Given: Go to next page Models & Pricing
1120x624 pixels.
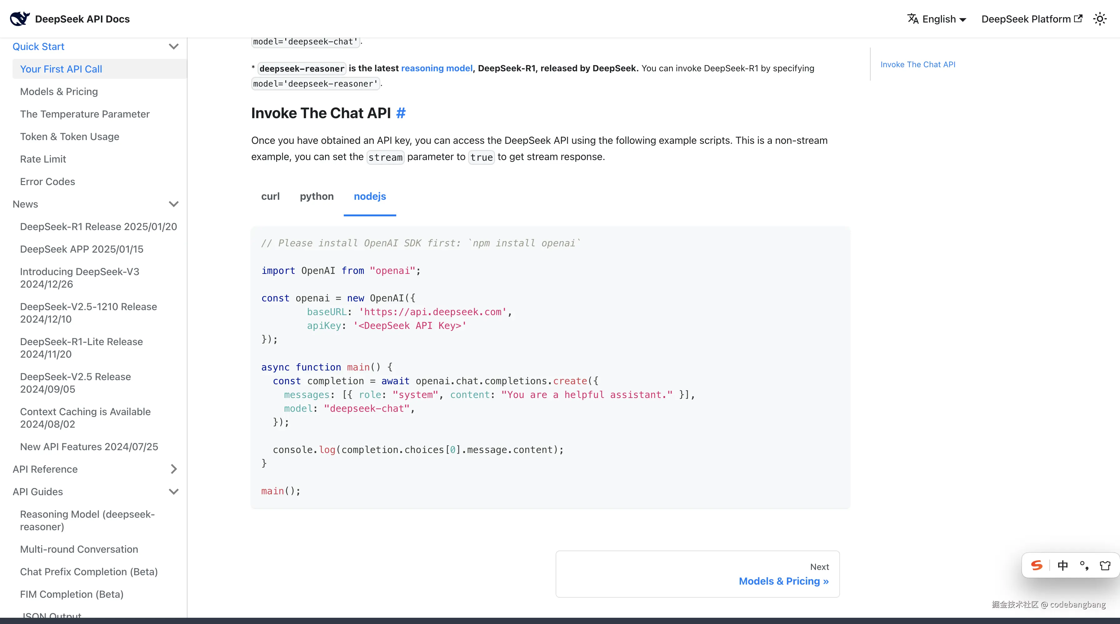Looking at the screenshot, I should coord(697,574).
